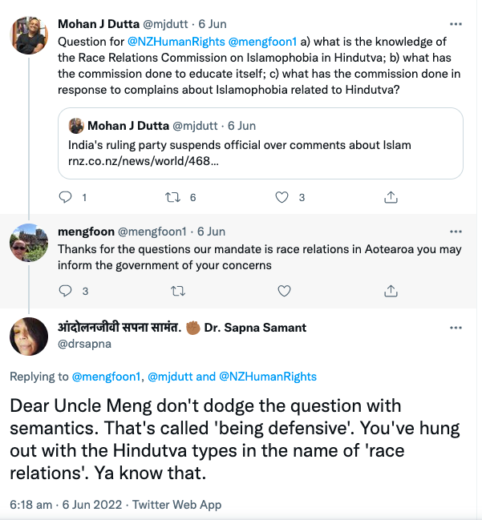Share Mohan J Dutta's tweet
482x520 pixels.
[391, 197]
